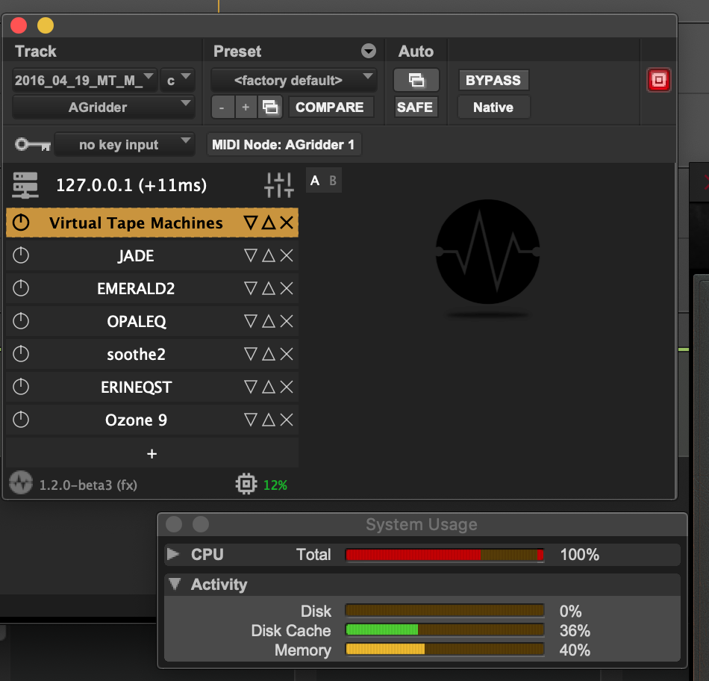The width and height of the screenshot is (709, 681).
Task: Delete EMERALD2 from the plugin chain
Action: click(287, 288)
